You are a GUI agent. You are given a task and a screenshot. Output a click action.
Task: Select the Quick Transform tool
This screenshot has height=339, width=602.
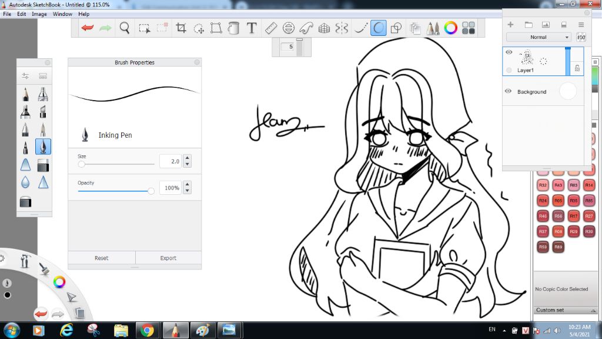pyautogui.click(x=199, y=28)
